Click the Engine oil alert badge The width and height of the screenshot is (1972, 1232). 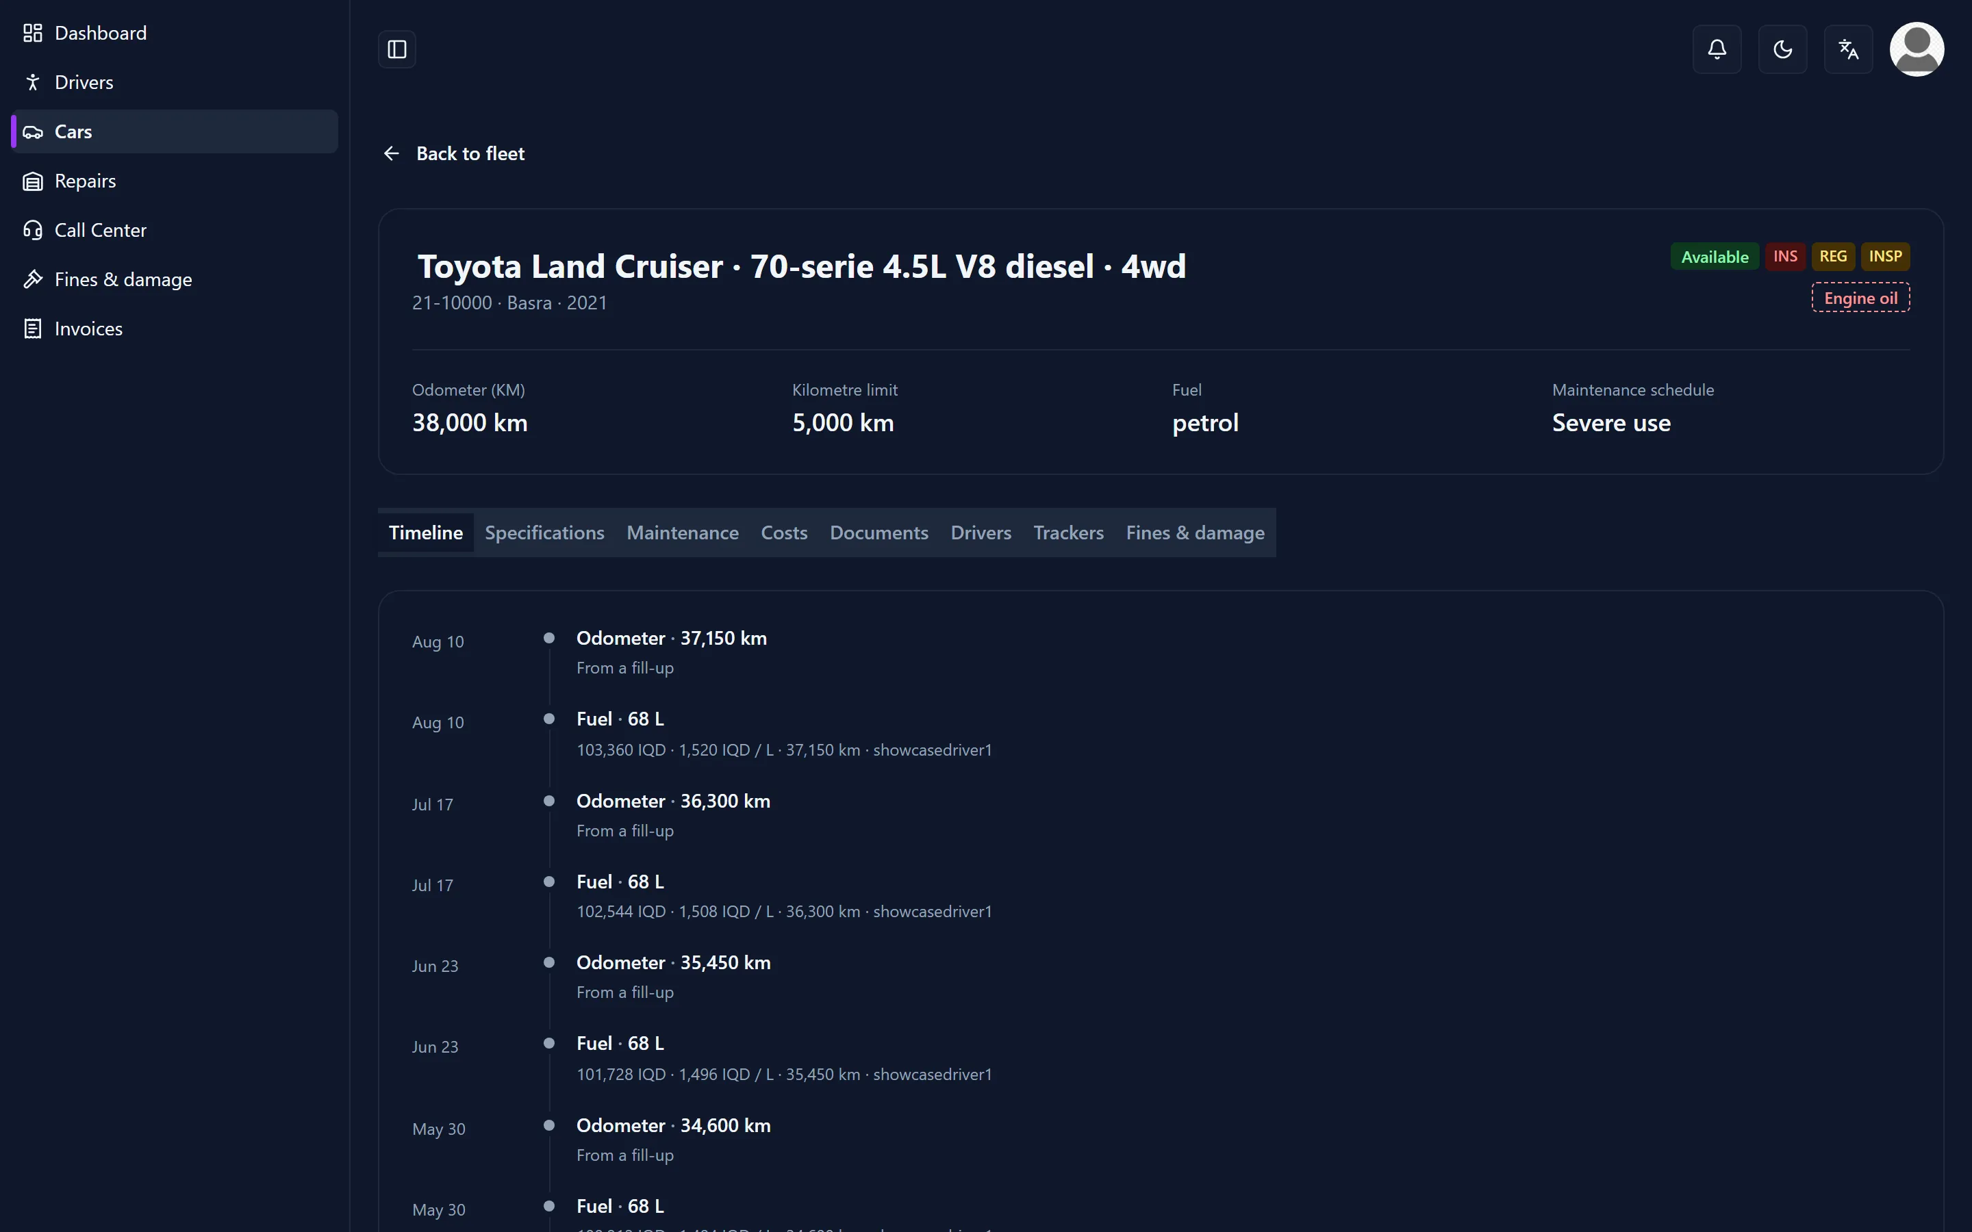[x=1860, y=298]
